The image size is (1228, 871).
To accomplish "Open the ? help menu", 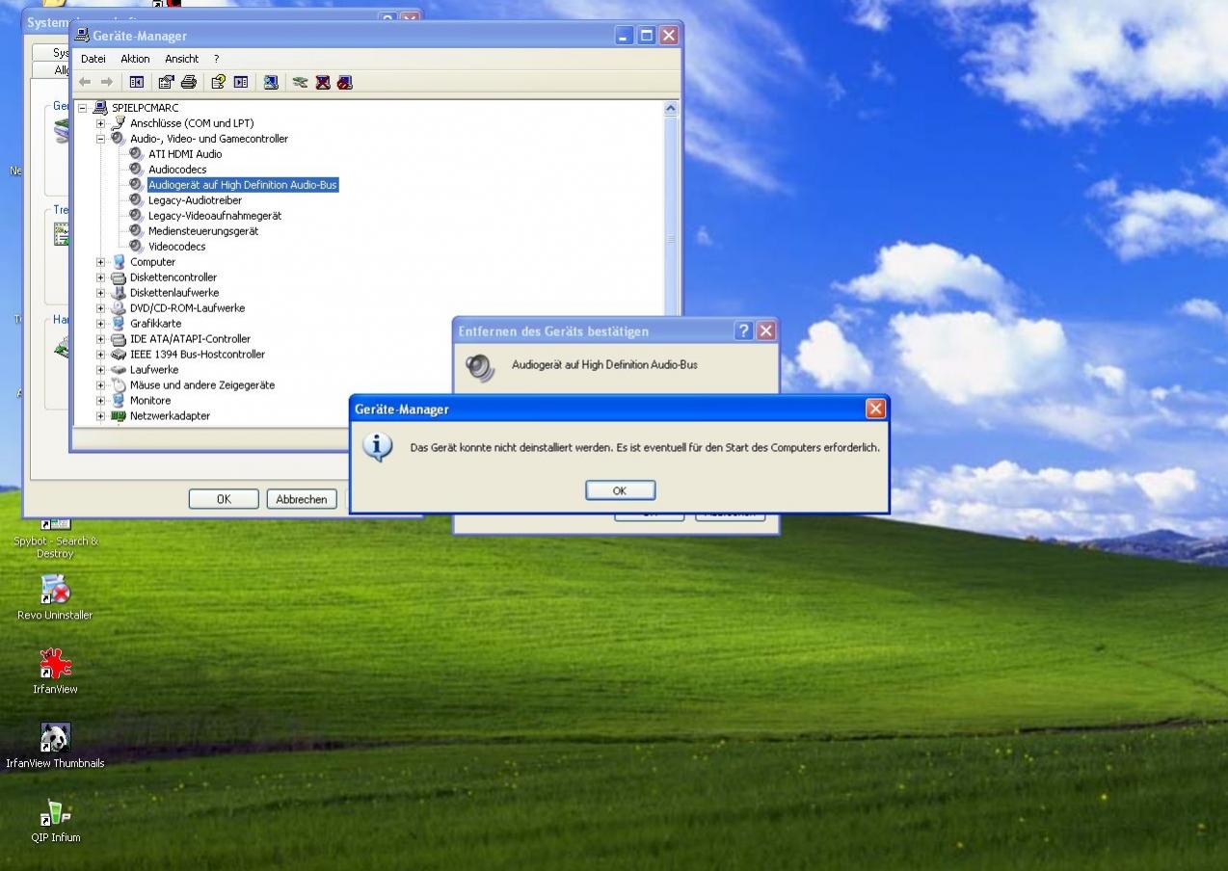I will (x=216, y=59).
